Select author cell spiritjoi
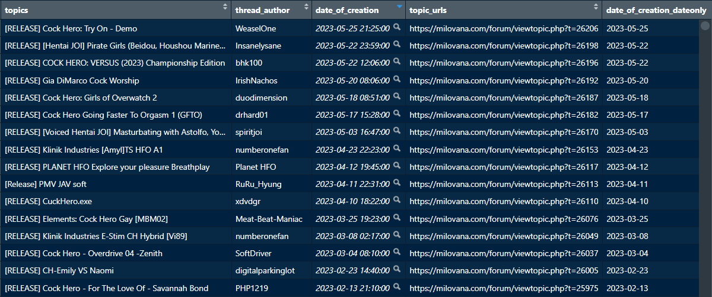This screenshot has width=712, height=297. click(x=271, y=132)
